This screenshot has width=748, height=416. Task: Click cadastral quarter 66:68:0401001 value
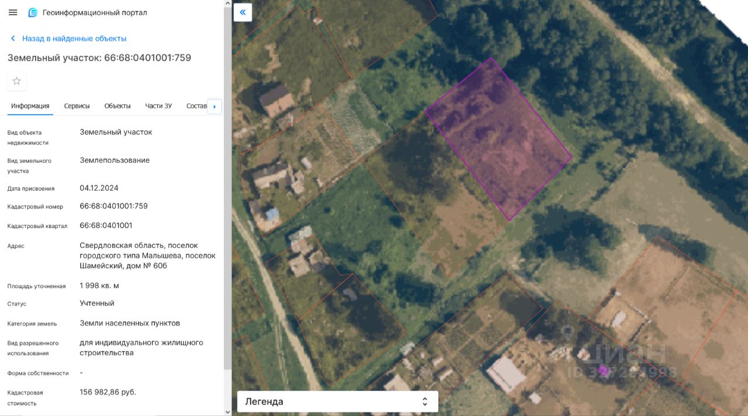tap(106, 225)
